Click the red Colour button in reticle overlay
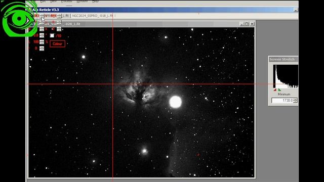 click(57, 44)
